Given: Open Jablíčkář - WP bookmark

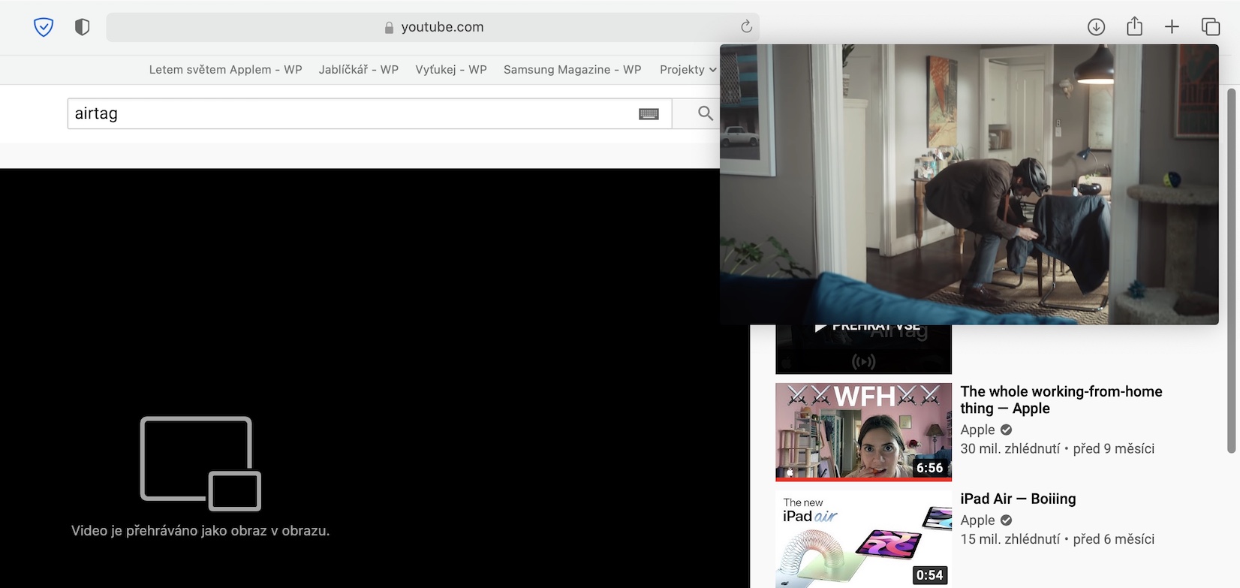Looking at the screenshot, I should click(x=358, y=70).
